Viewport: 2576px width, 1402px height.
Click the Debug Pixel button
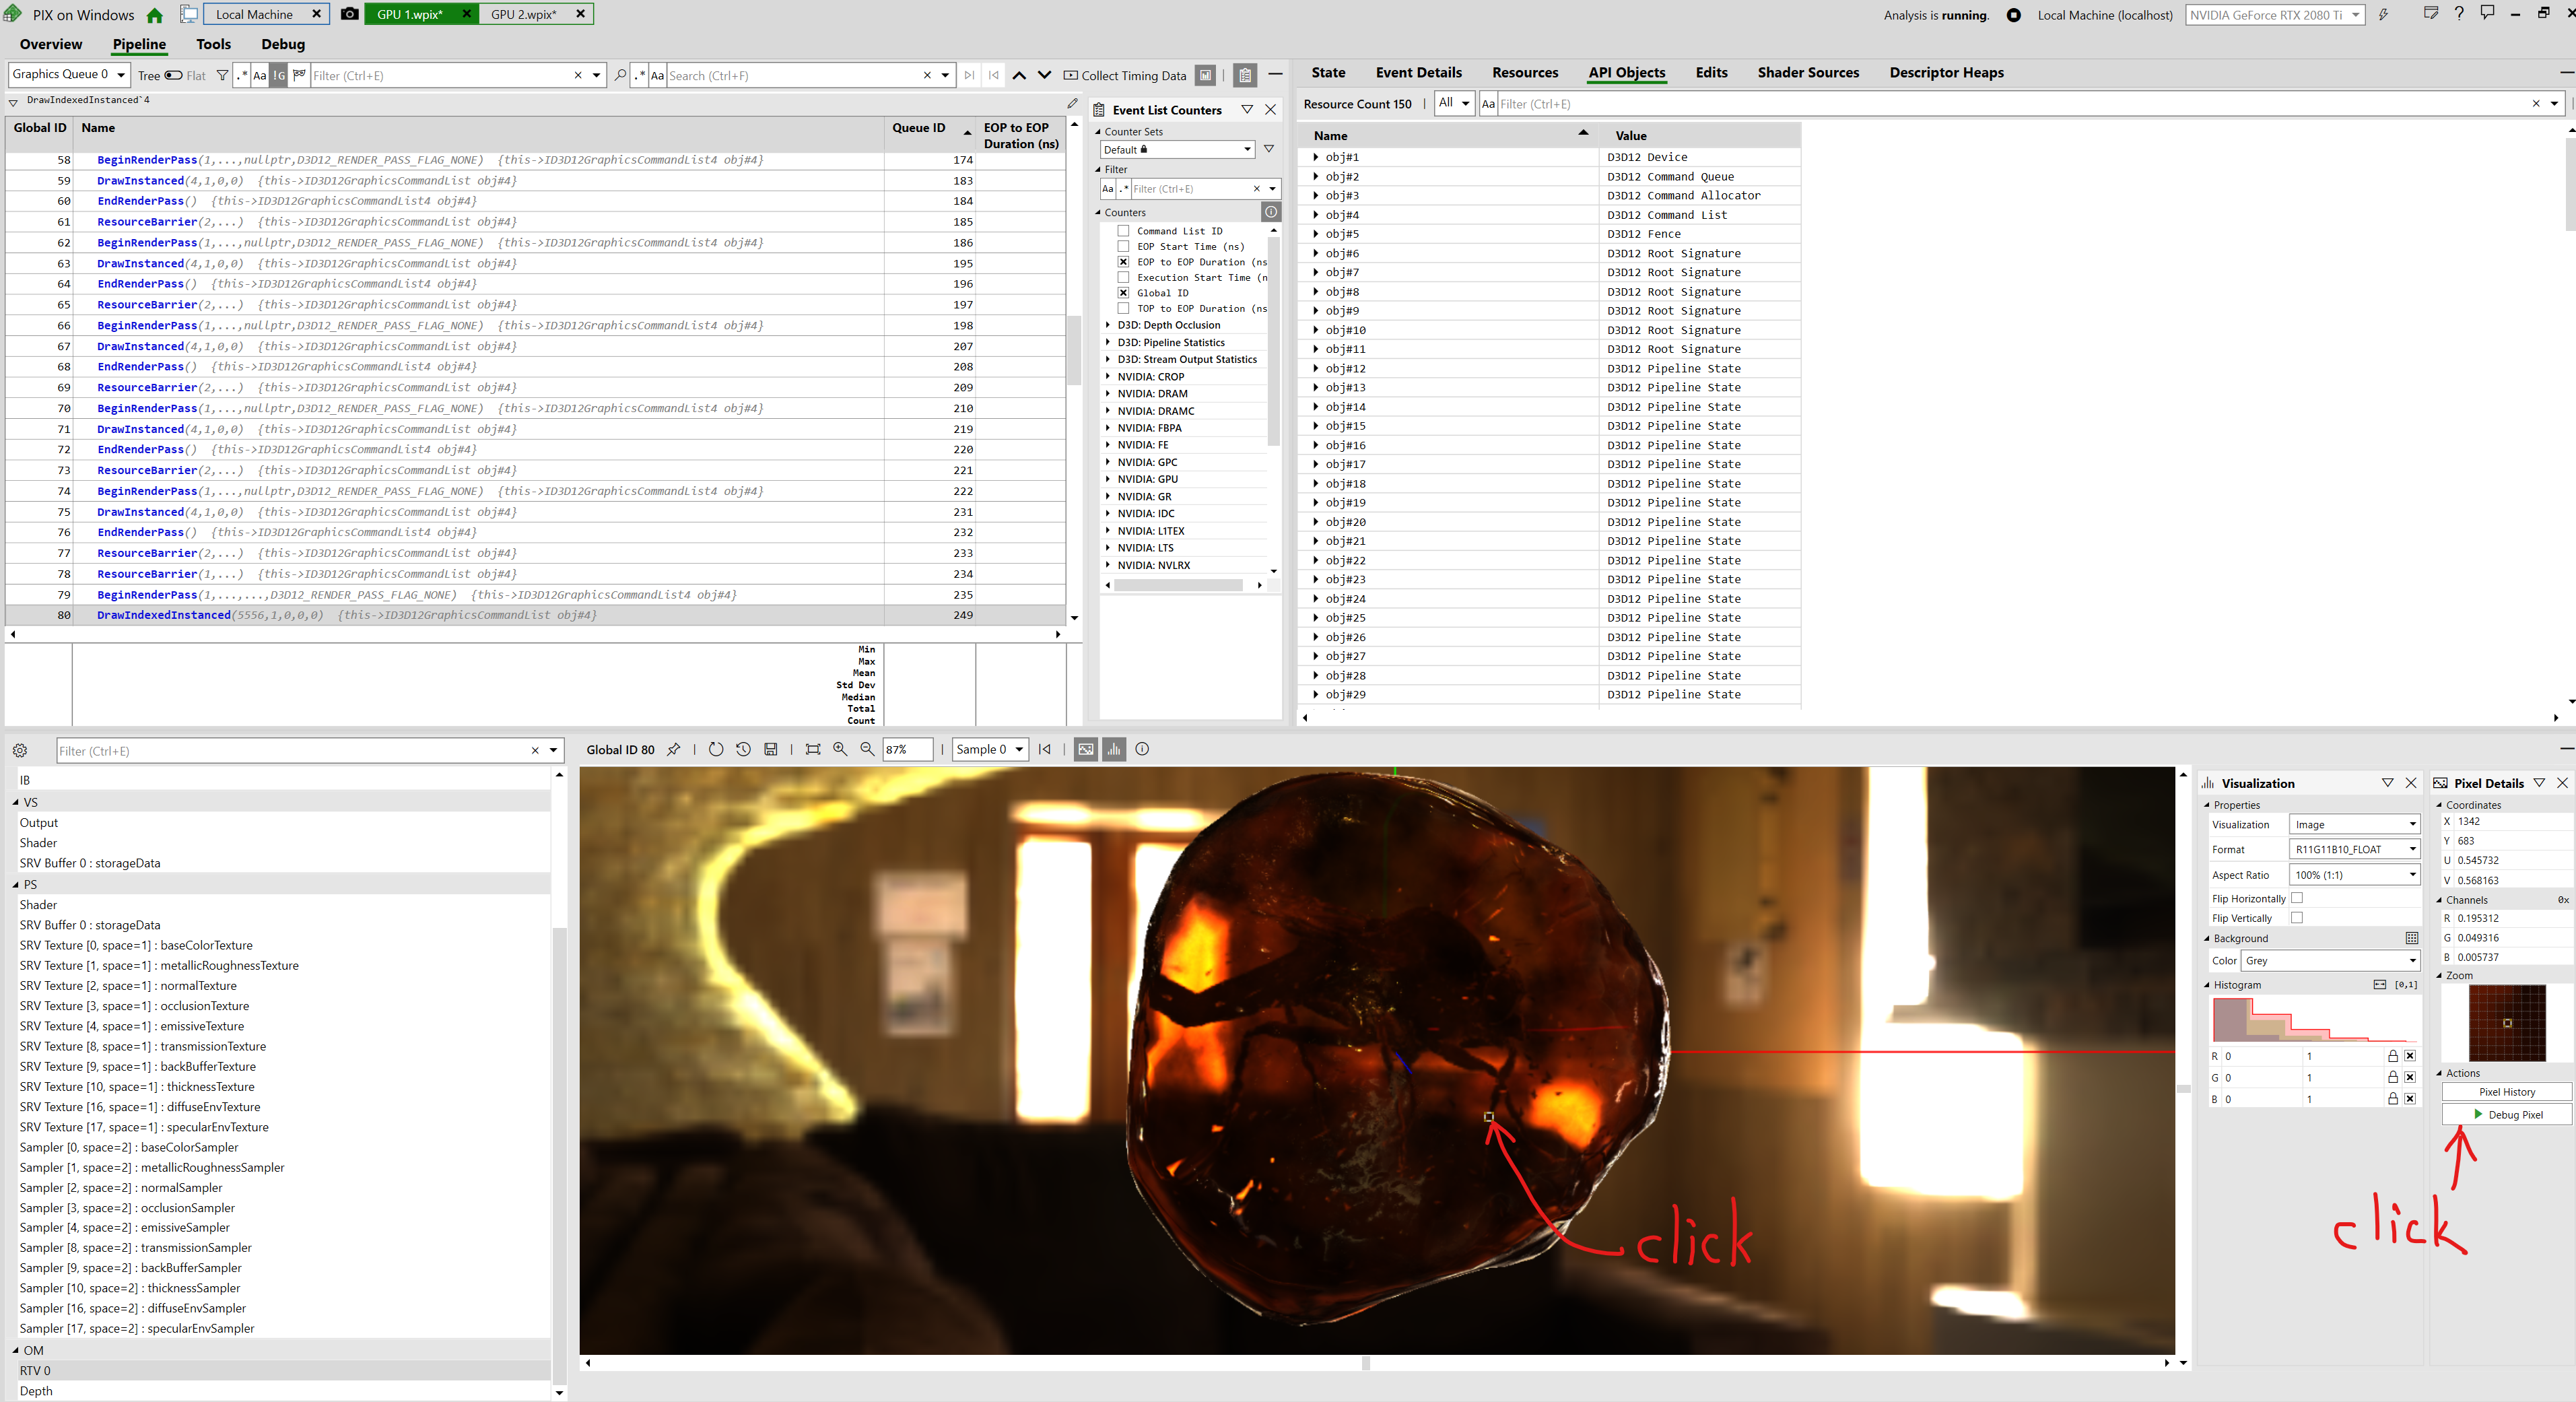[x=2506, y=1114]
